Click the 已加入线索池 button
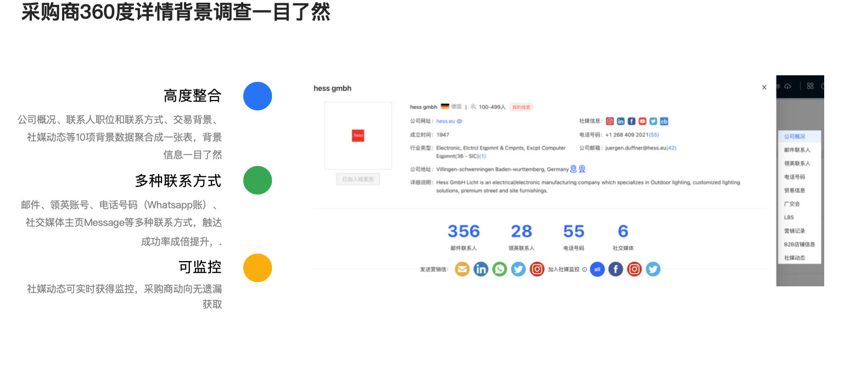850x388 pixels. pos(358,179)
